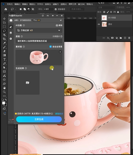Screen dimensions: 133x155
Task: Select the Hand tool
Action: pos(4,88)
